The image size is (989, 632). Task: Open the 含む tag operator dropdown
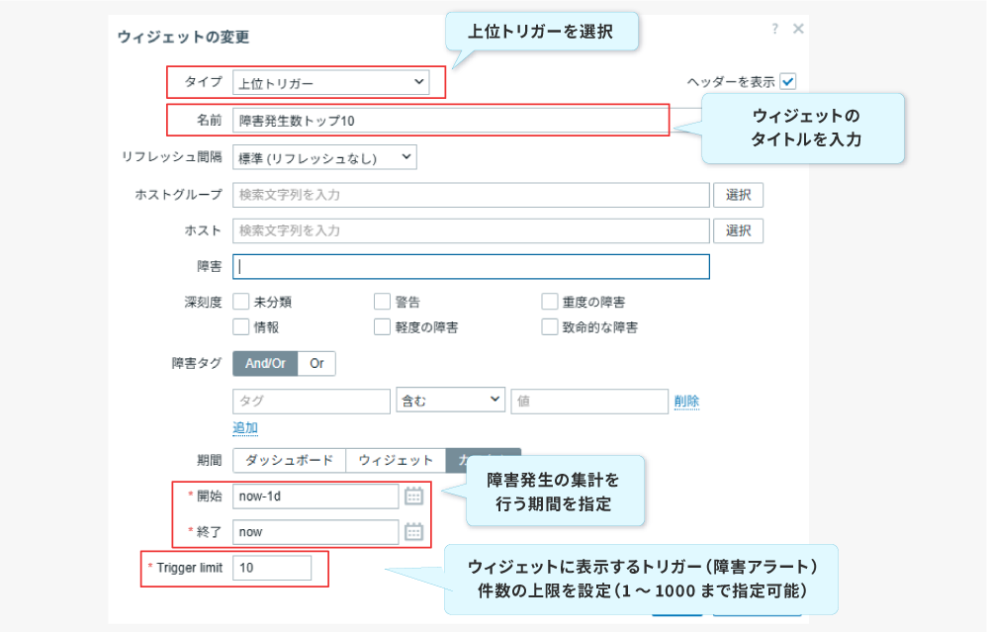coord(450,401)
